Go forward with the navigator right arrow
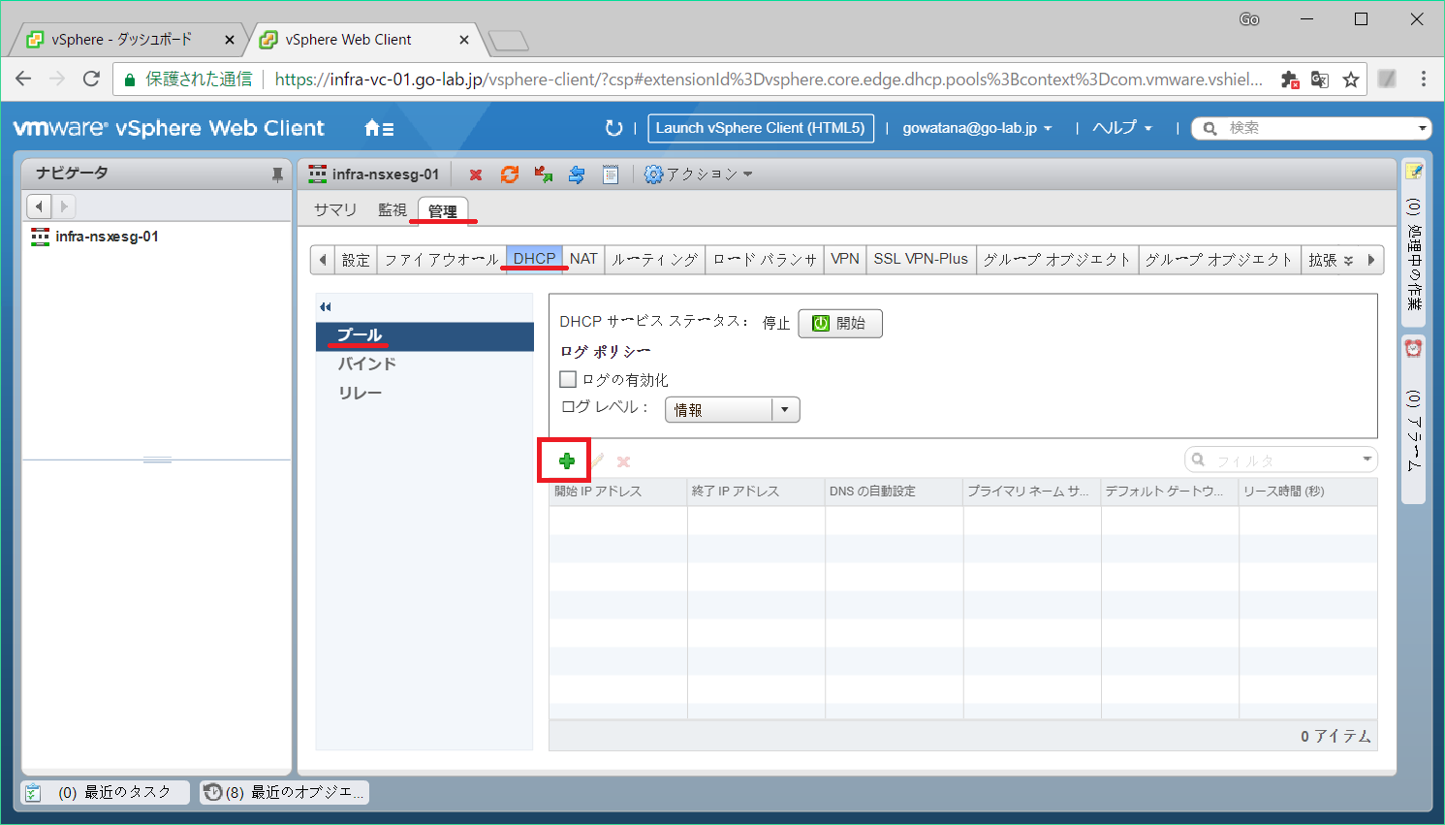1445x825 pixels. [x=64, y=206]
